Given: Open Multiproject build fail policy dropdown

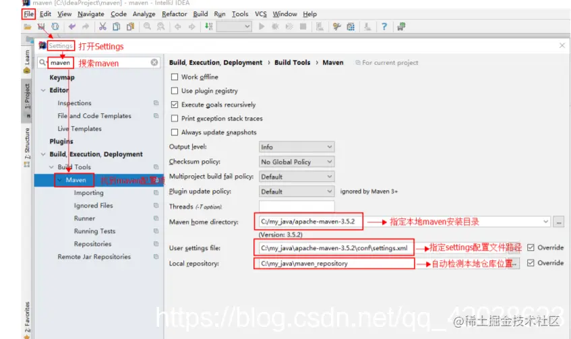Looking at the screenshot, I should (x=297, y=177).
